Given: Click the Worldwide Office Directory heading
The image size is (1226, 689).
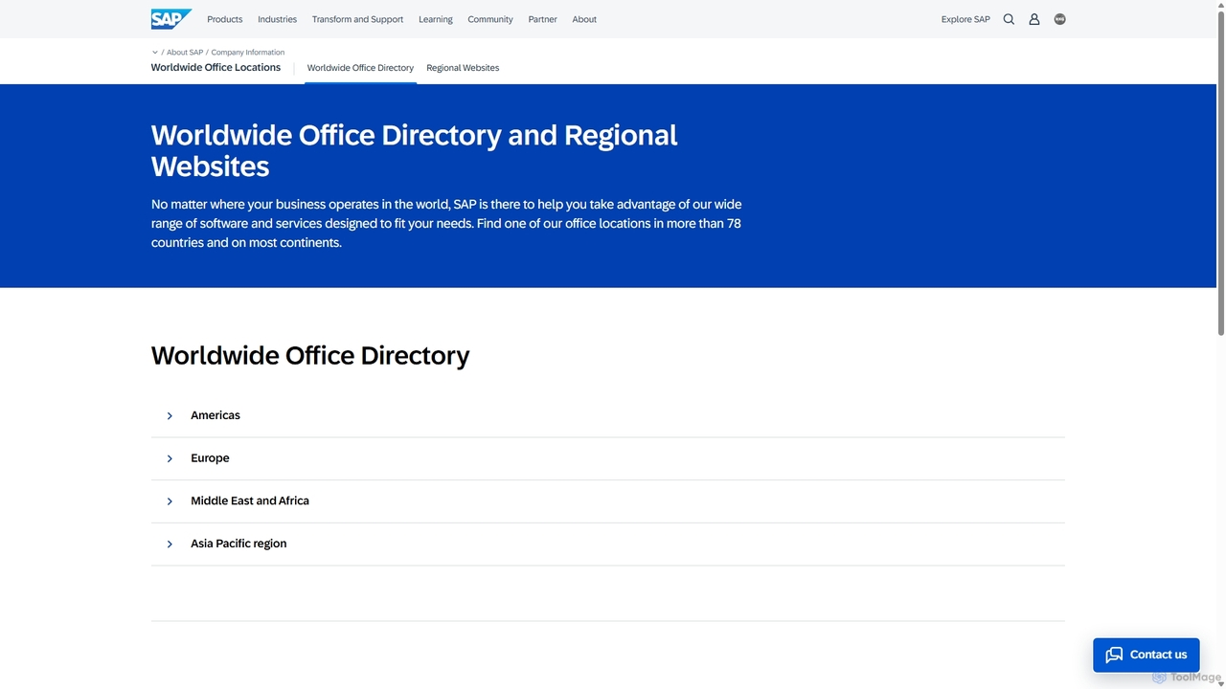Looking at the screenshot, I should pyautogui.click(x=310, y=355).
